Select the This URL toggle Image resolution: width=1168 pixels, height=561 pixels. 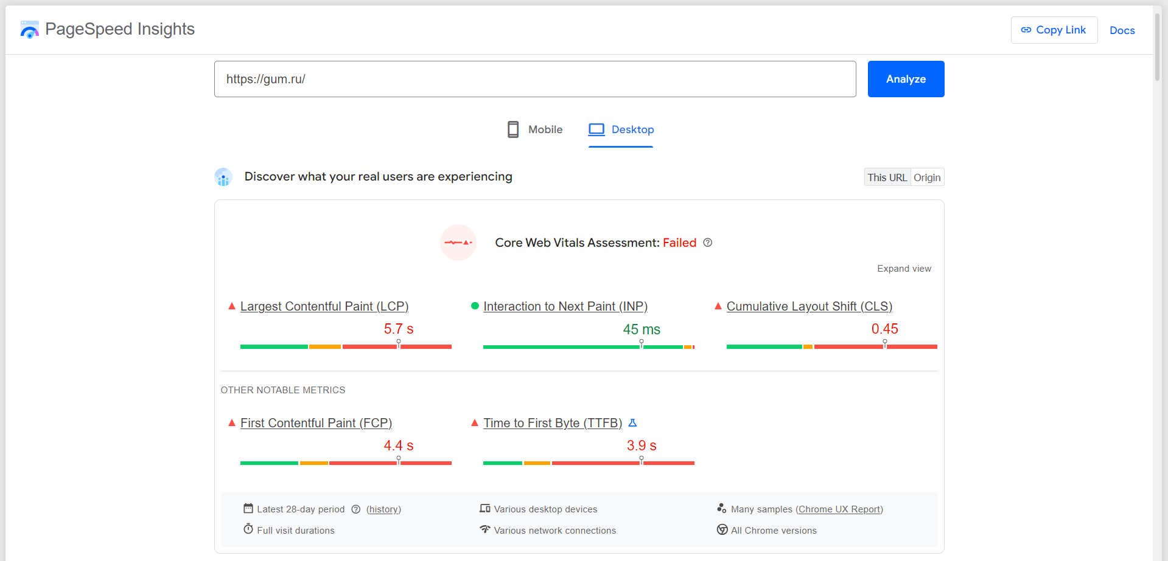[x=887, y=177]
